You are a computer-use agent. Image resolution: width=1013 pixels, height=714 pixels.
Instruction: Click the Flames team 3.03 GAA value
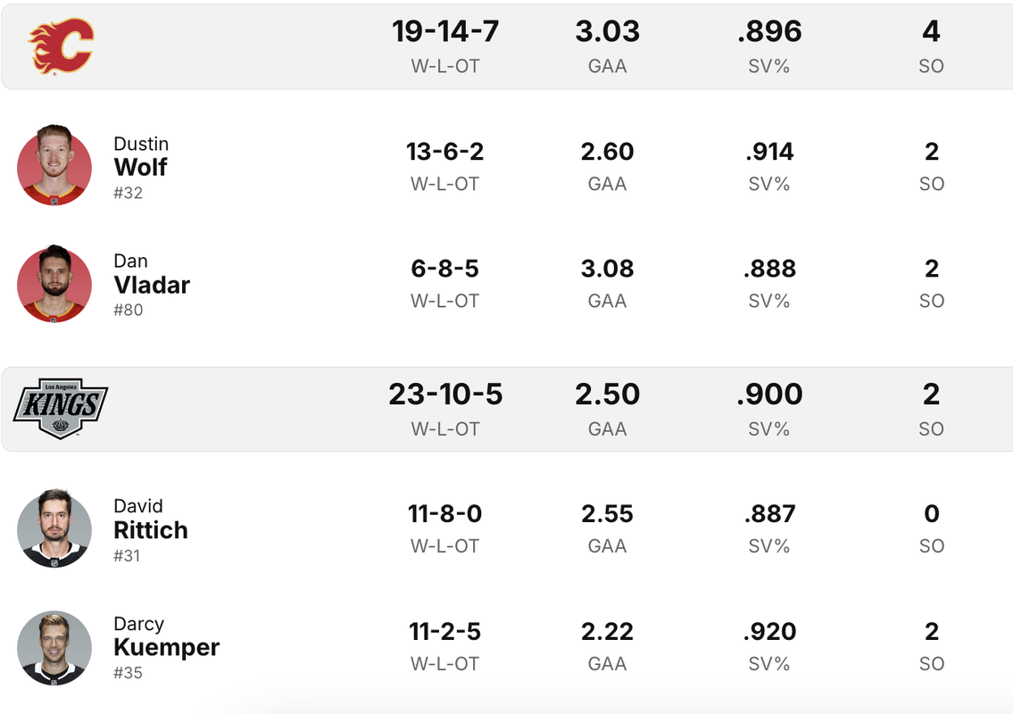[x=607, y=31]
